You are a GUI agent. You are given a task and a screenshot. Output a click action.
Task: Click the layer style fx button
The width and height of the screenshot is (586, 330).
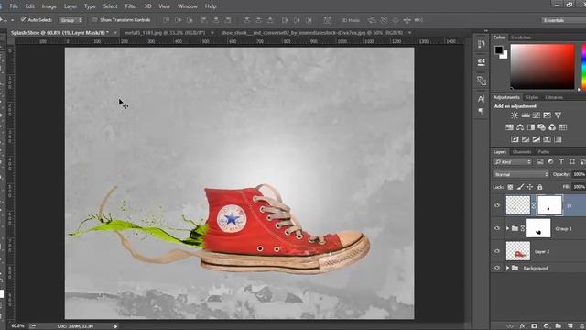coord(522,326)
